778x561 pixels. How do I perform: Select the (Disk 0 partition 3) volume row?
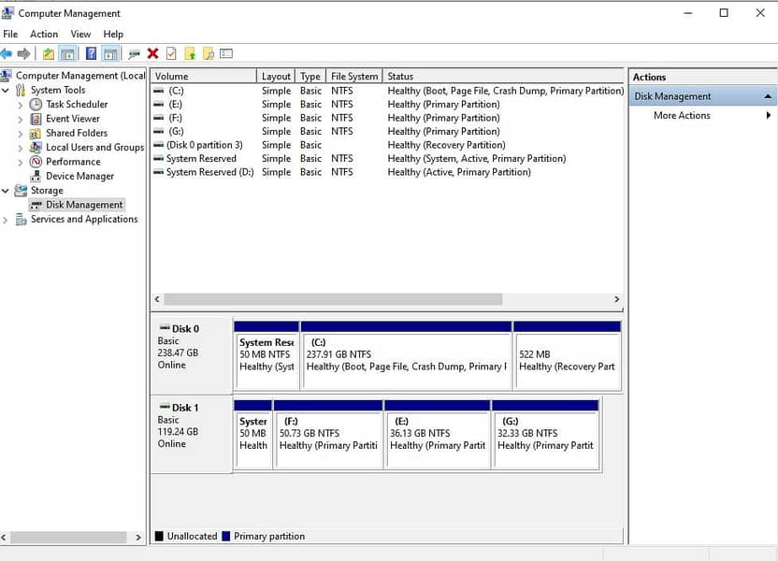tap(387, 145)
